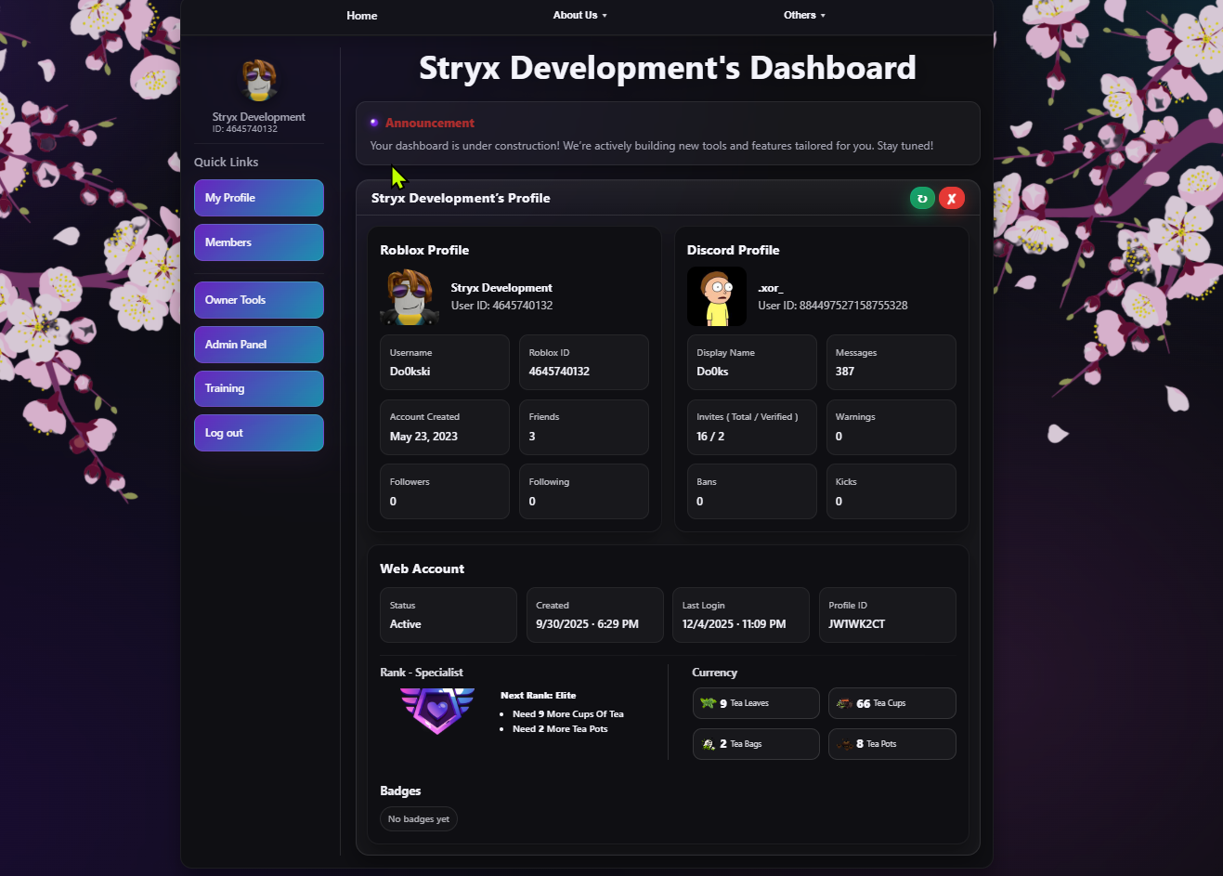Open the Home navigation item
Image resolution: width=1223 pixels, height=876 pixels.
click(362, 16)
